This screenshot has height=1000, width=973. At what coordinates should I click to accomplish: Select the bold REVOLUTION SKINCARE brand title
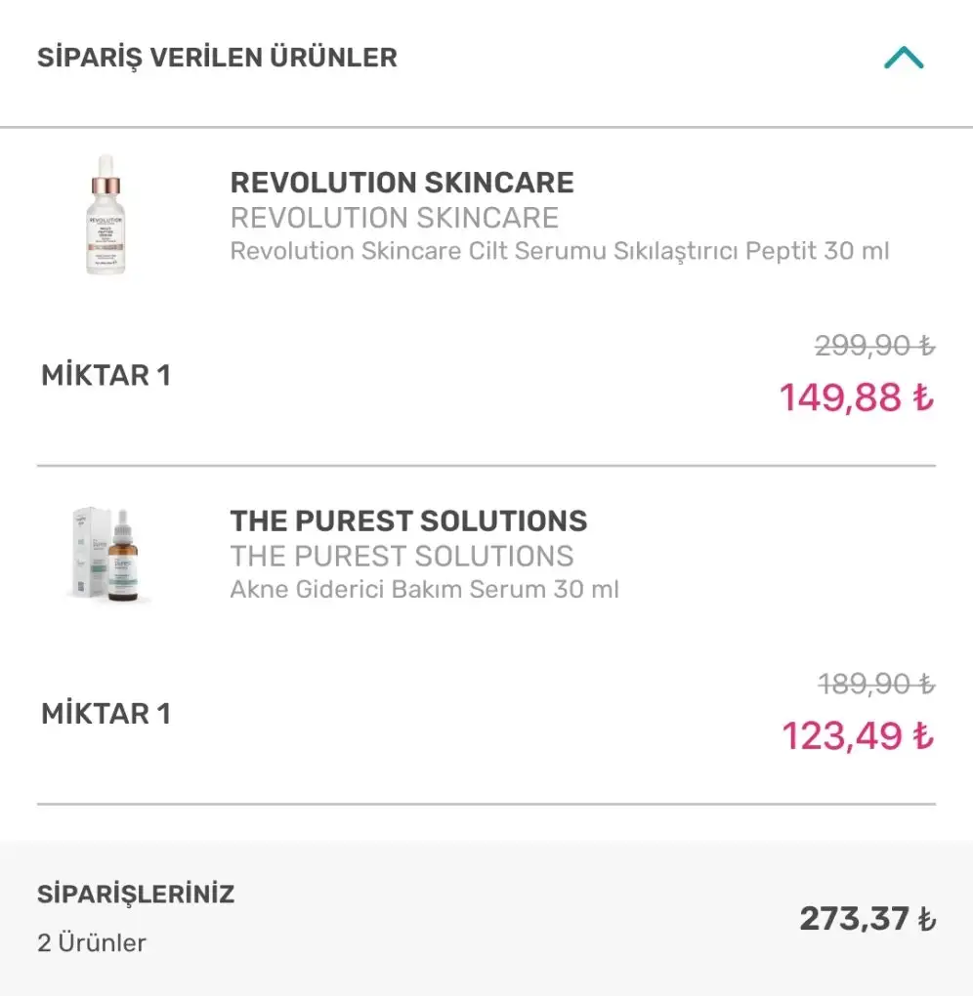402,183
